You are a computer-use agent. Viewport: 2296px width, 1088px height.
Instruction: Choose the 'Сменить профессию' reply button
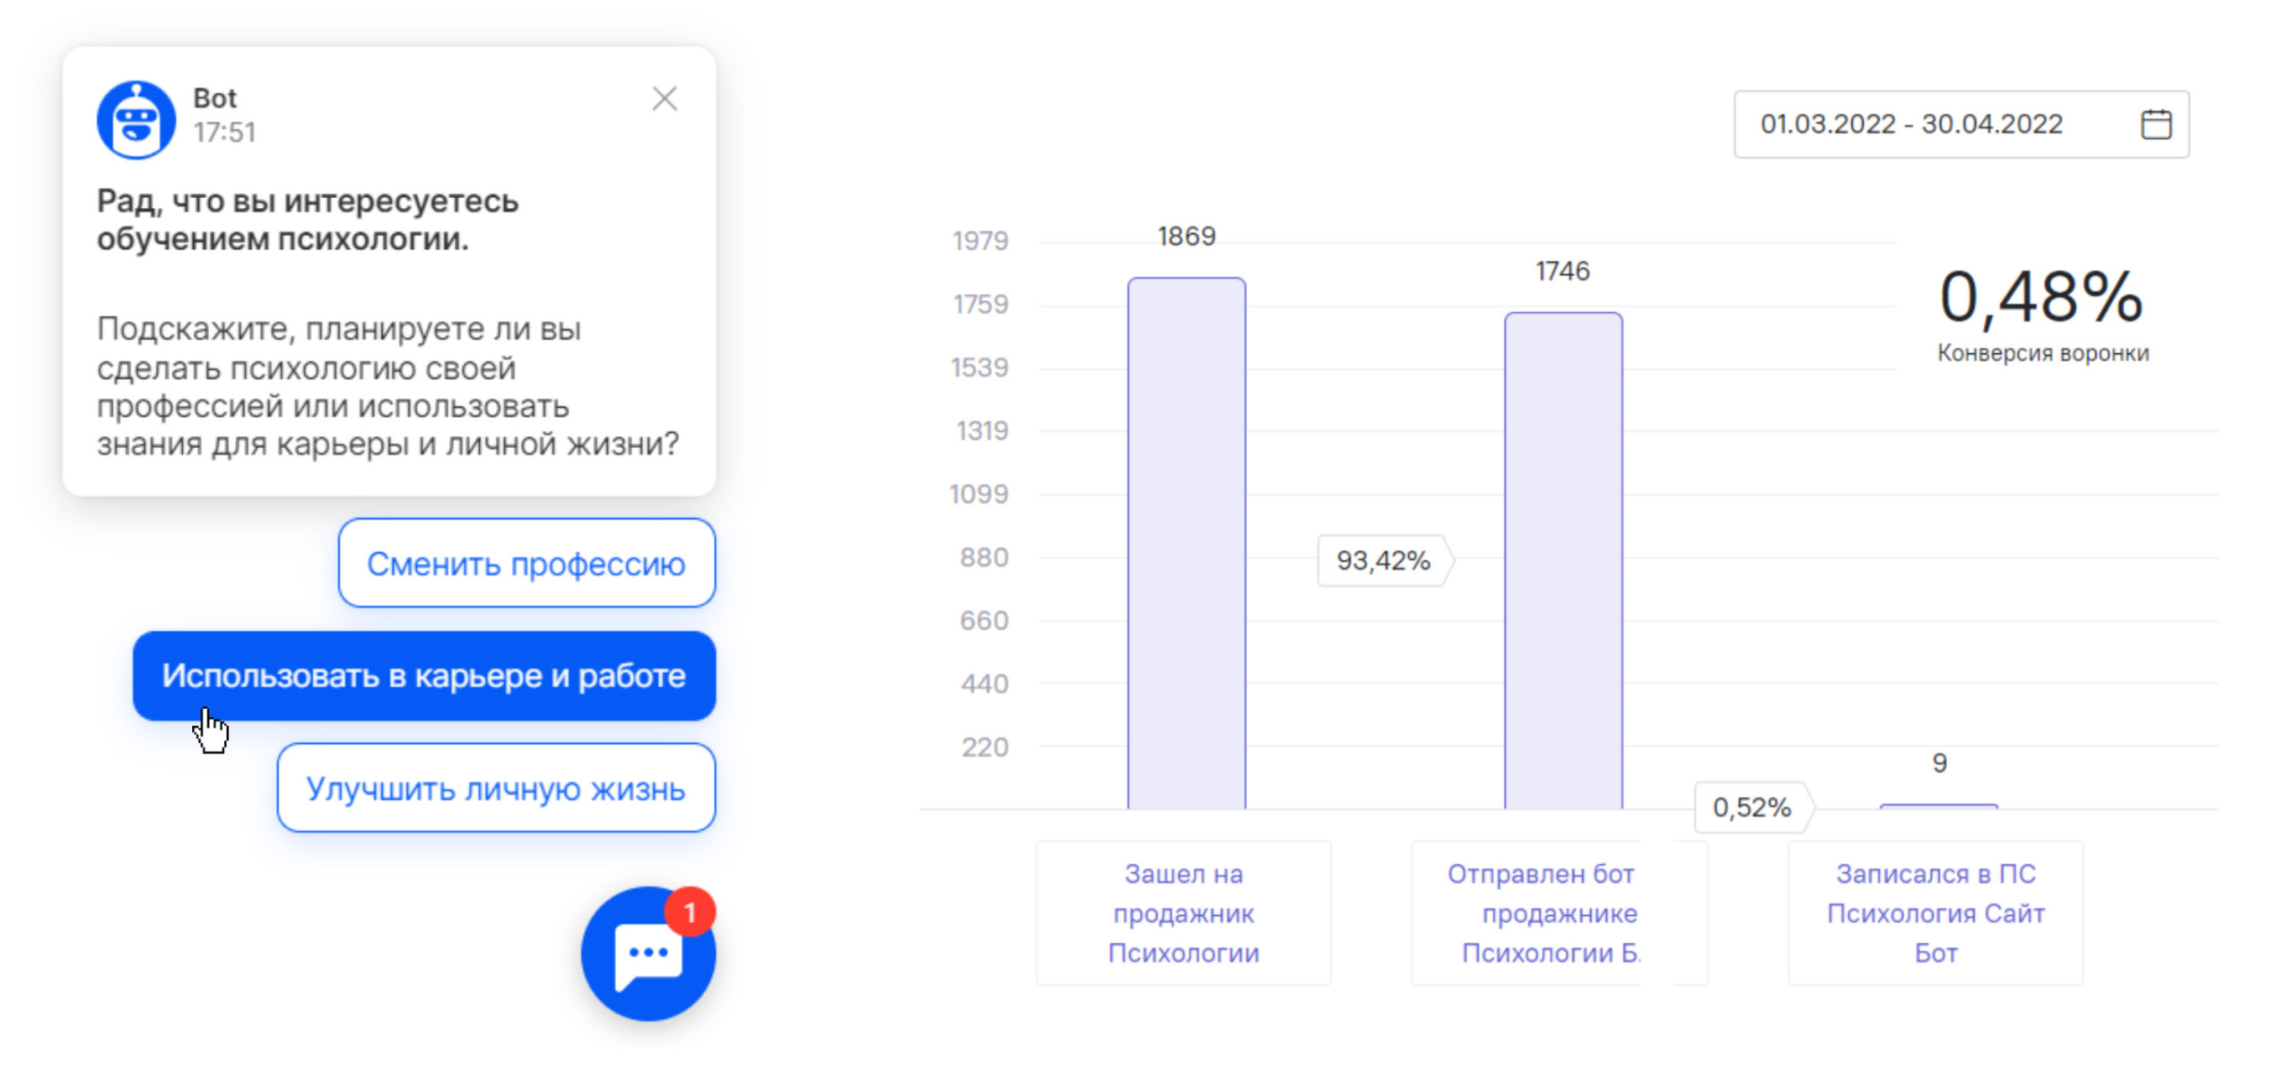(526, 563)
